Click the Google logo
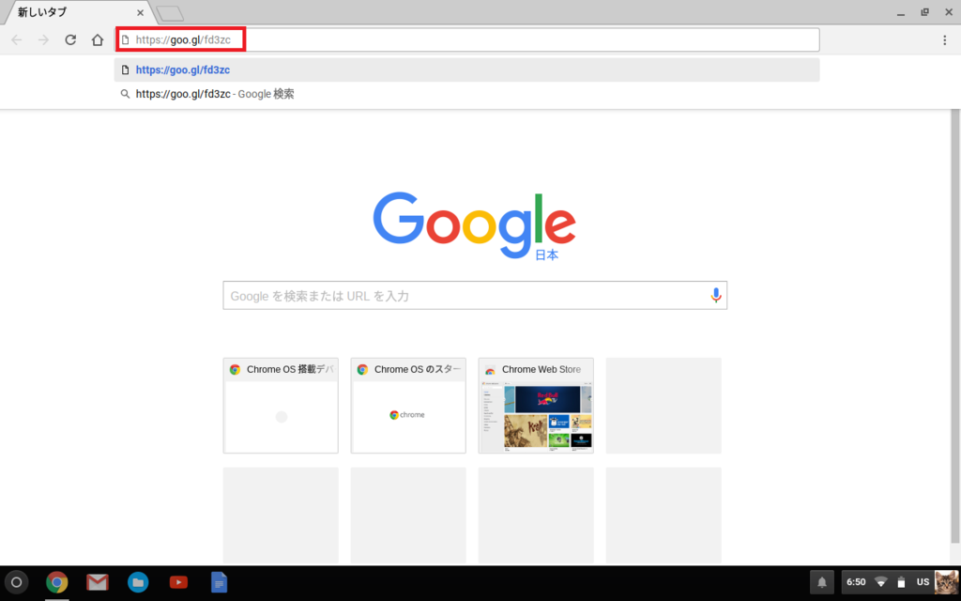The height and width of the screenshot is (601, 961). tap(474, 225)
